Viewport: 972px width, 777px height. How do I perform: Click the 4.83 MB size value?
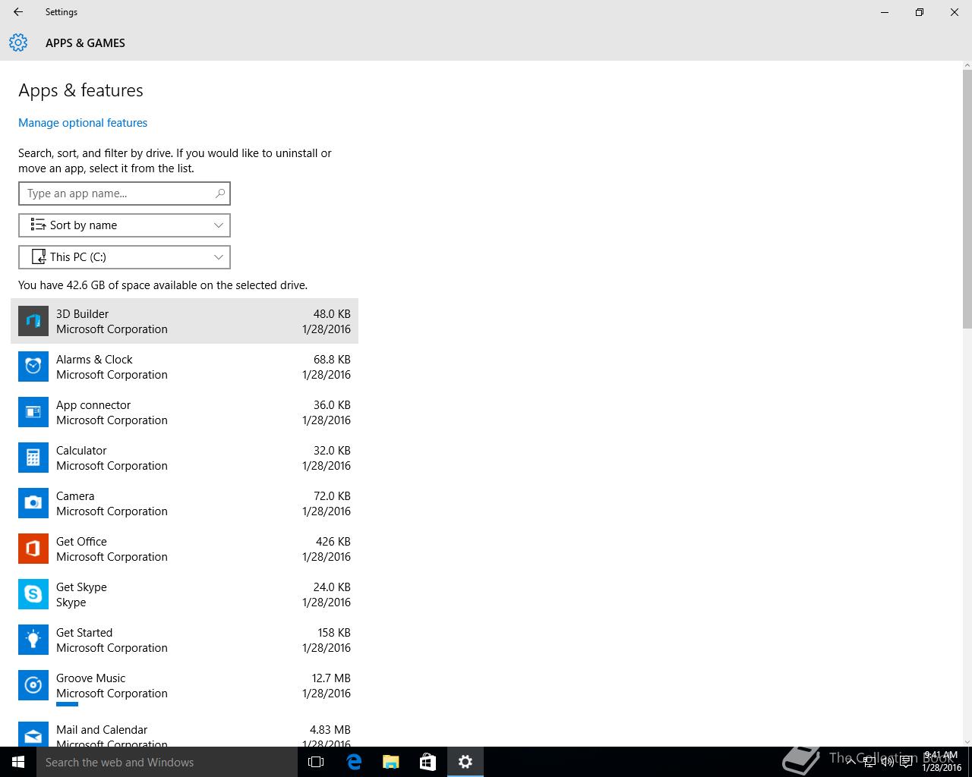pyautogui.click(x=330, y=730)
